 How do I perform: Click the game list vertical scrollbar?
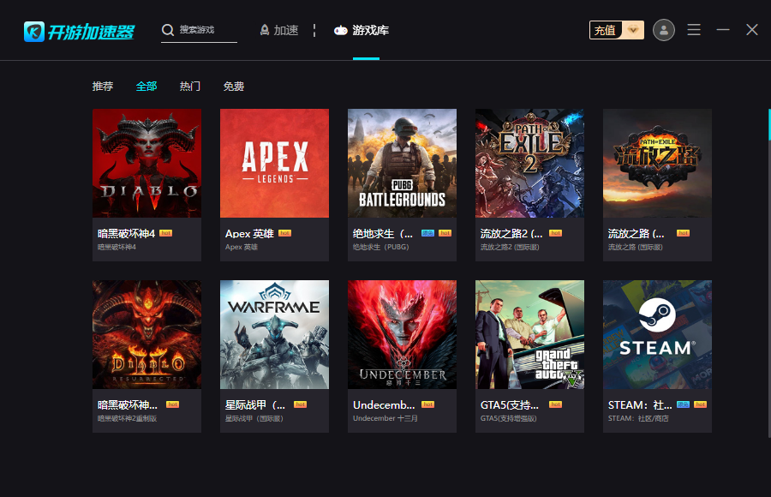[768, 124]
